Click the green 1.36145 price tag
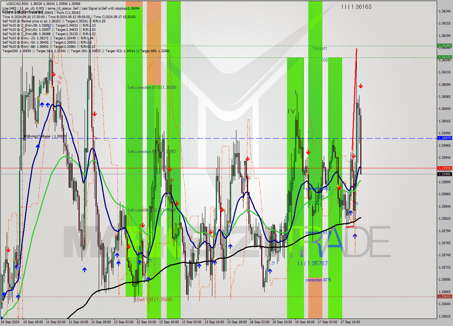This screenshot has width=453, height=326. point(444,57)
